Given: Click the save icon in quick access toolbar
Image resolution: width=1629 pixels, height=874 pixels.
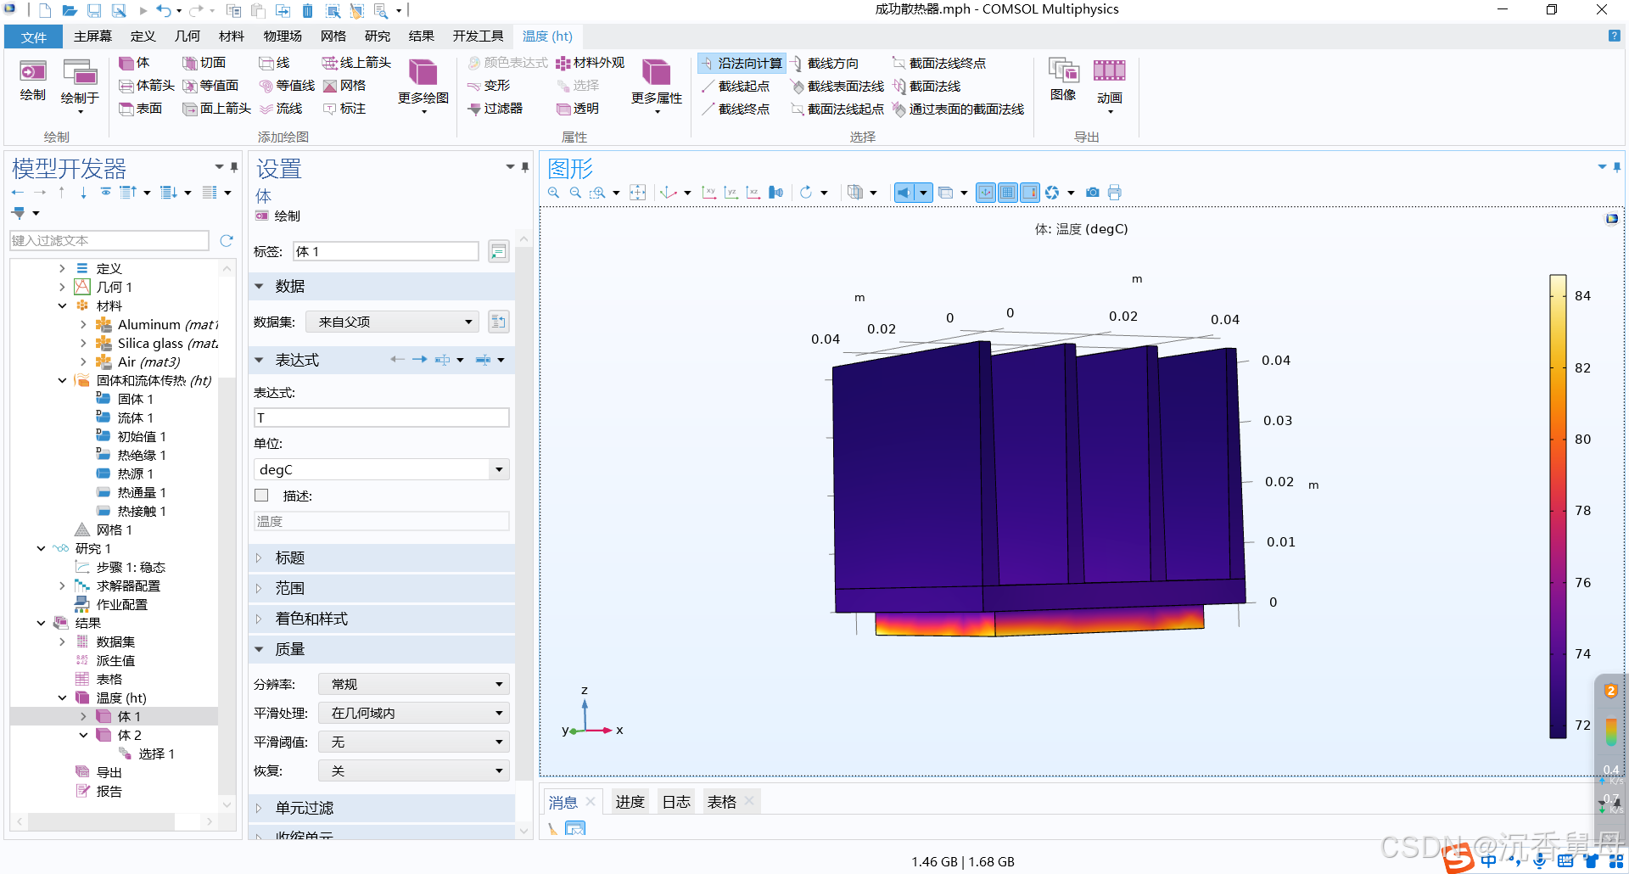Looking at the screenshot, I should pos(94,11).
